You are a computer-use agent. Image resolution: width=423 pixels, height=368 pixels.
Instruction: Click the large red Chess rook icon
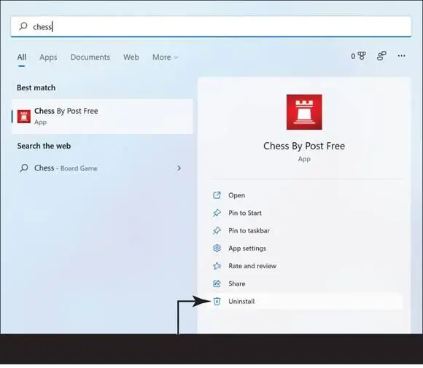(x=304, y=112)
